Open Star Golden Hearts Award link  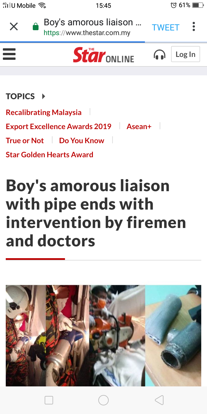point(49,155)
